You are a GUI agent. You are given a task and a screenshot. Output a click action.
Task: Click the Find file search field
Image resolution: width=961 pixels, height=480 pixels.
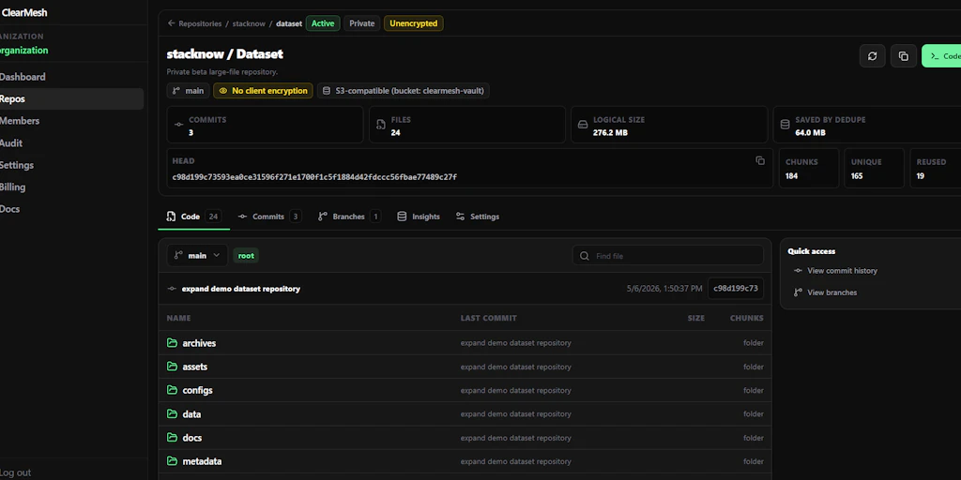tap(668, 256)
